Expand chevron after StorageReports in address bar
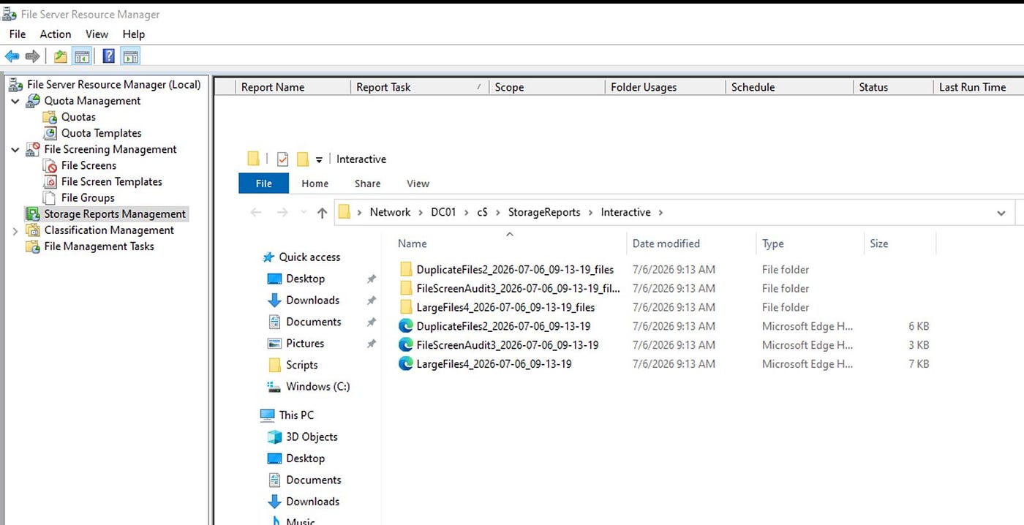 tap(591, 213)
